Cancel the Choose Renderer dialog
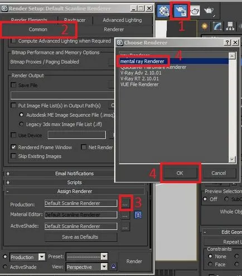This screenshot has height=276, width=242. [x=219, y=173]
